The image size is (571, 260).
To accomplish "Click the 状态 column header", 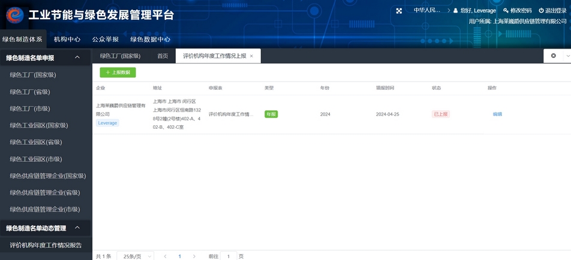I will (436, 88).
